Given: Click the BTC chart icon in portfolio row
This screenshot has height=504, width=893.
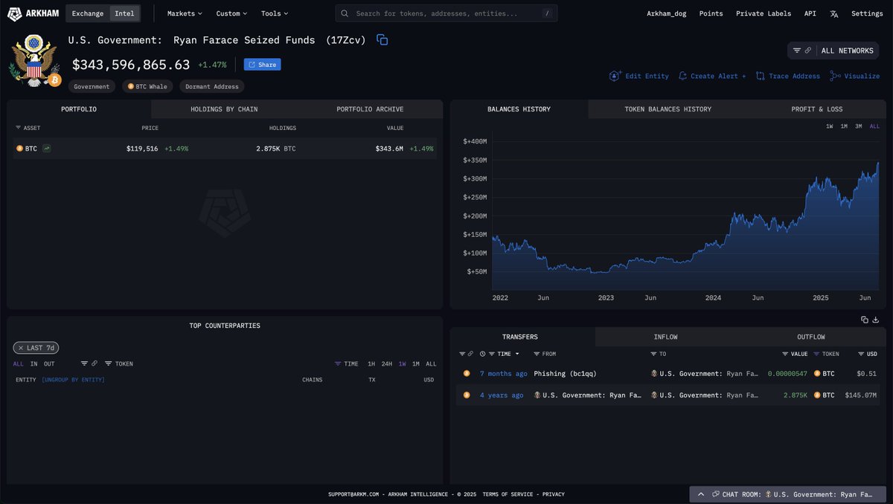Looking at the screenshot, I should 47,149.
